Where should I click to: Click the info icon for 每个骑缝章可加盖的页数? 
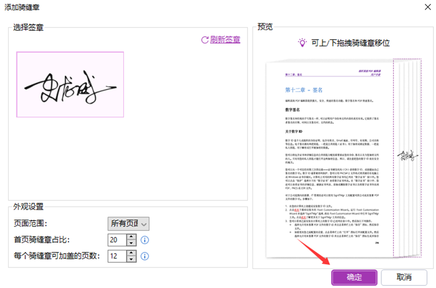[145, 256]
